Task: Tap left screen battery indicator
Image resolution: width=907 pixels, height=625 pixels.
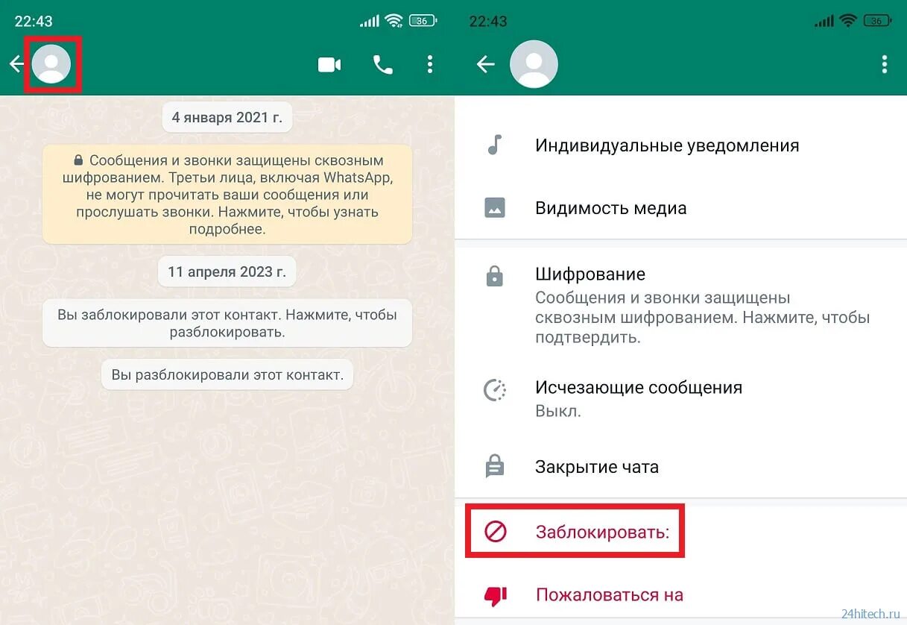Action: coord(423,21)
